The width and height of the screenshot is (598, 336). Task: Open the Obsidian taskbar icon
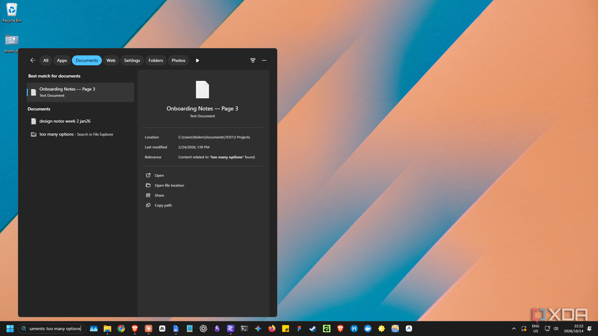217,329
